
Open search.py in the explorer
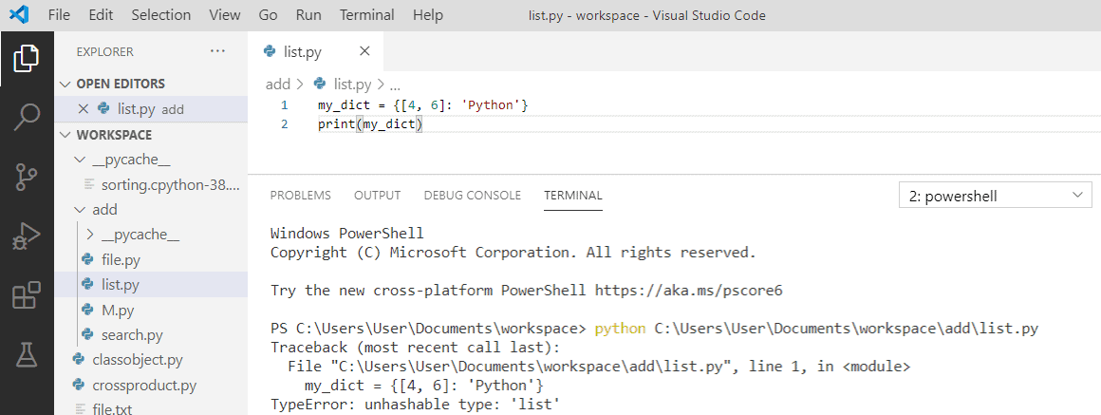(132, 335)
